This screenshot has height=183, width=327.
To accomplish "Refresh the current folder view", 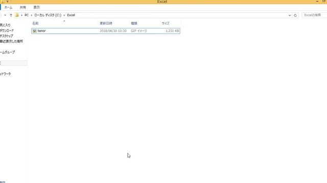I will tap(295, 15).
